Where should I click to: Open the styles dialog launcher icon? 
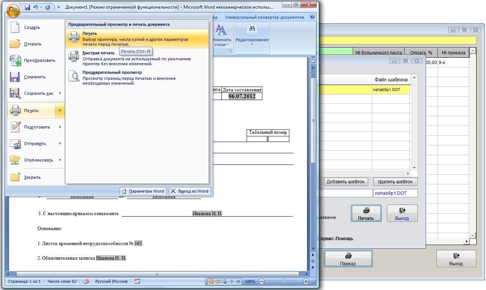(x=230, y=50)
